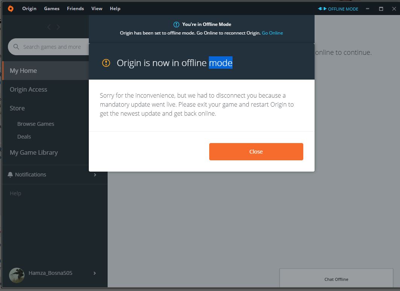400x291 pixels.
Task: Open the Help menu in menu bar
Action: [115, 9]
